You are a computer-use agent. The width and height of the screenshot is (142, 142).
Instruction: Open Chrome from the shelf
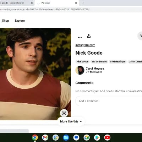35,137
